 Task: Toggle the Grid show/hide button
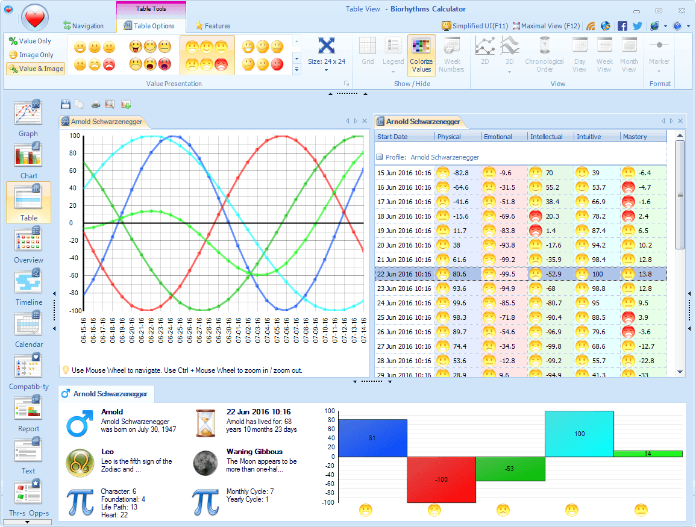[x=368, y=51]
